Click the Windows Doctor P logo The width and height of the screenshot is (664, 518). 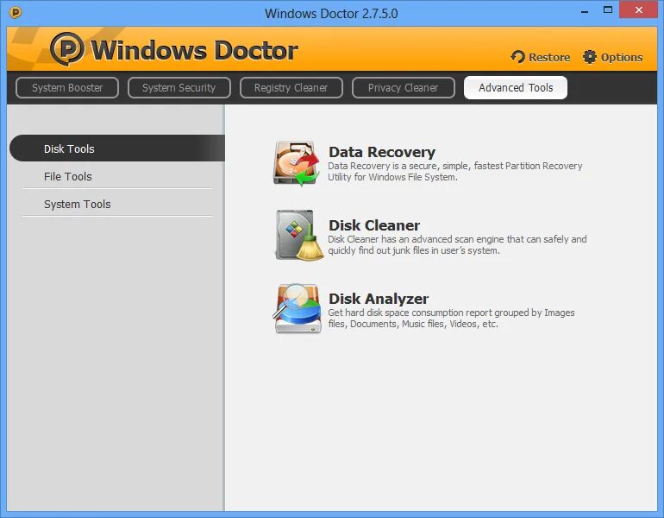tap(67, 49)
